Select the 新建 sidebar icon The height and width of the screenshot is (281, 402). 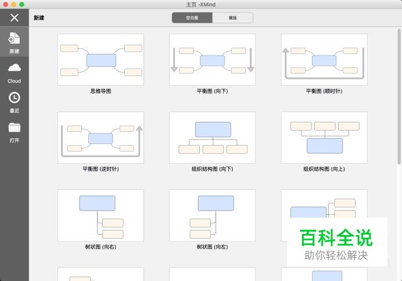click(x=15, y=38)
